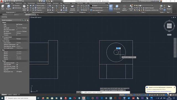Switch to the Модель layout tab
Image resolution: width=177 pixels, height=100 pixels.
click(4, 94)
